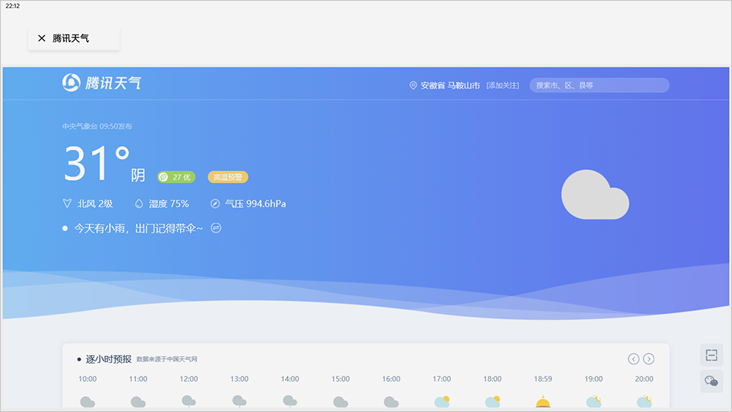Click the 13:00 rain forecast icon
Viewport: 732px width, 412px height.
point(239,401)
